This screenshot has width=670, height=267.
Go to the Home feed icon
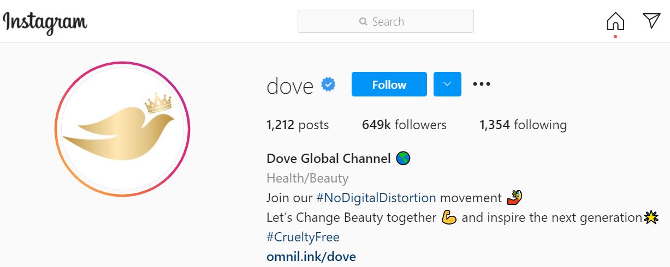click(x=615, y=21)
